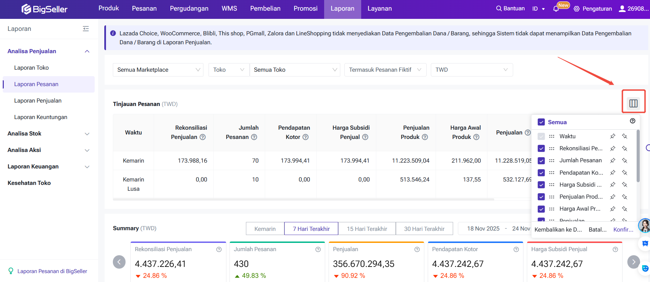Open Laporan Pesanan di BigSeller link

pyautogui.click(x=52, y=271)
